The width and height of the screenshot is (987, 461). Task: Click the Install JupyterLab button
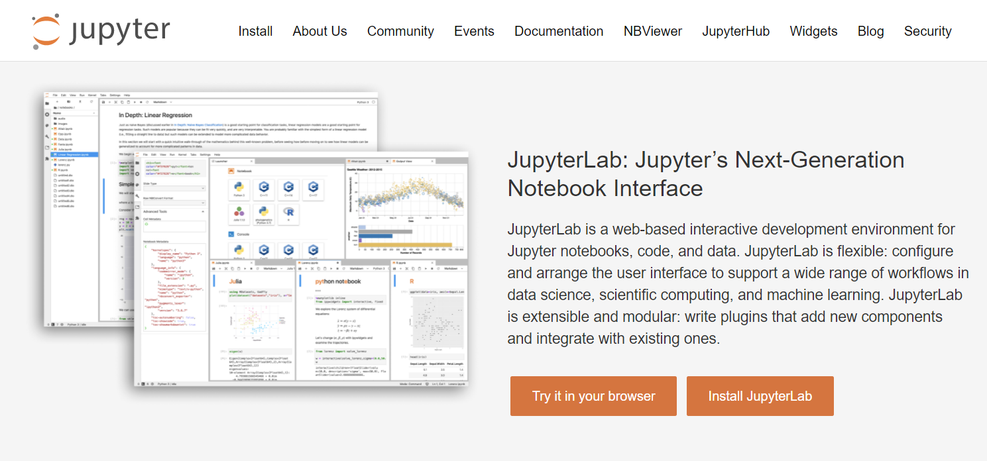coord(760,396)
